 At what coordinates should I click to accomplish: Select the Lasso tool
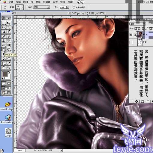pyautogui.click(x=4, y=27)
